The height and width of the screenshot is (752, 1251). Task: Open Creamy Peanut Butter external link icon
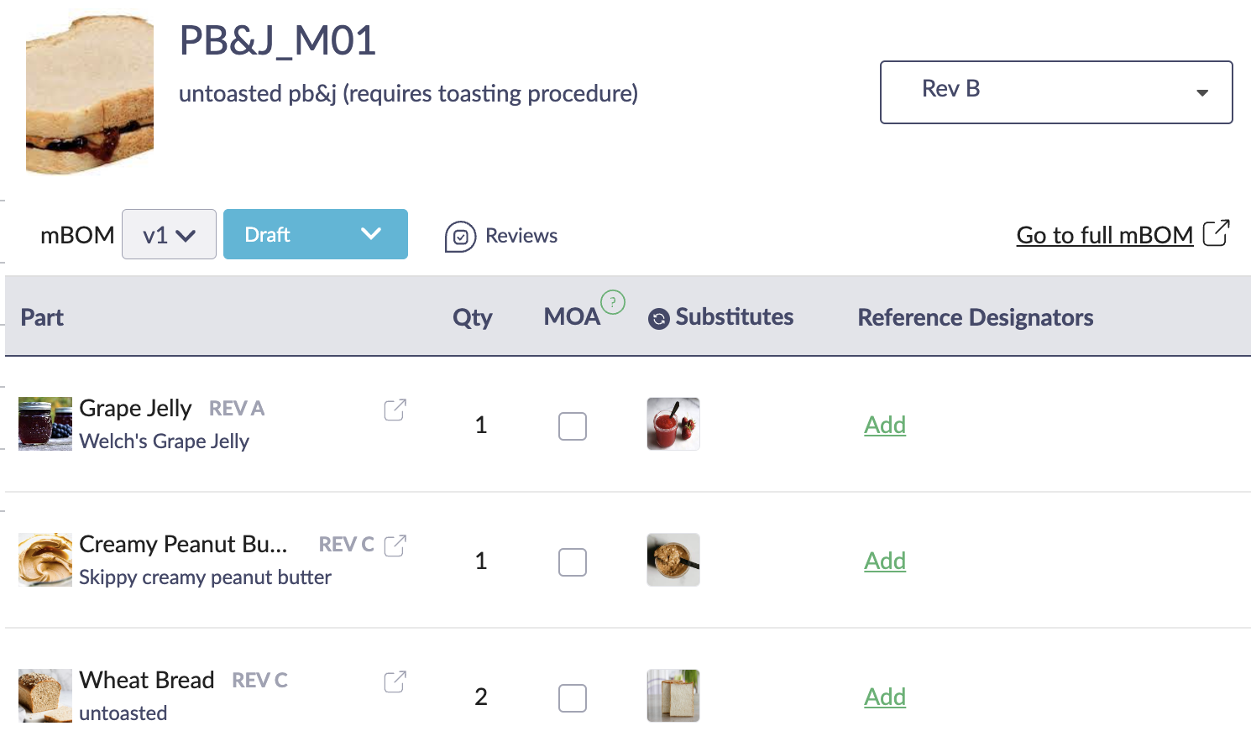coord(395,546)
